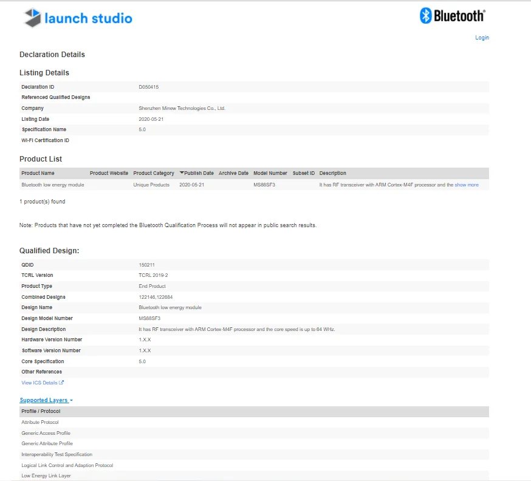Click Specification Name value 5.0

[x=142, y=129]
